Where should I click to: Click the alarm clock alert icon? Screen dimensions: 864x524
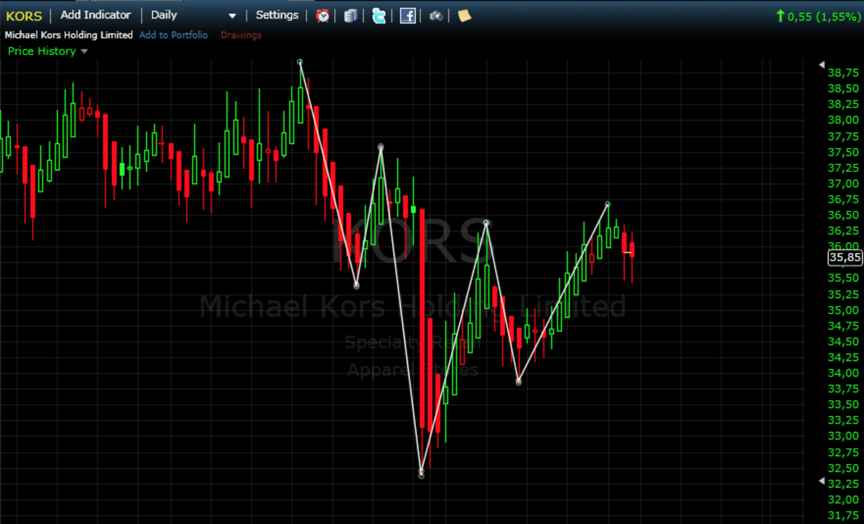point(322,16)
